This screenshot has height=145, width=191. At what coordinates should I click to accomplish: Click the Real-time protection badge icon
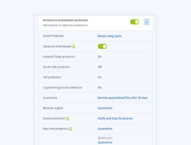[x=70, y=129]
